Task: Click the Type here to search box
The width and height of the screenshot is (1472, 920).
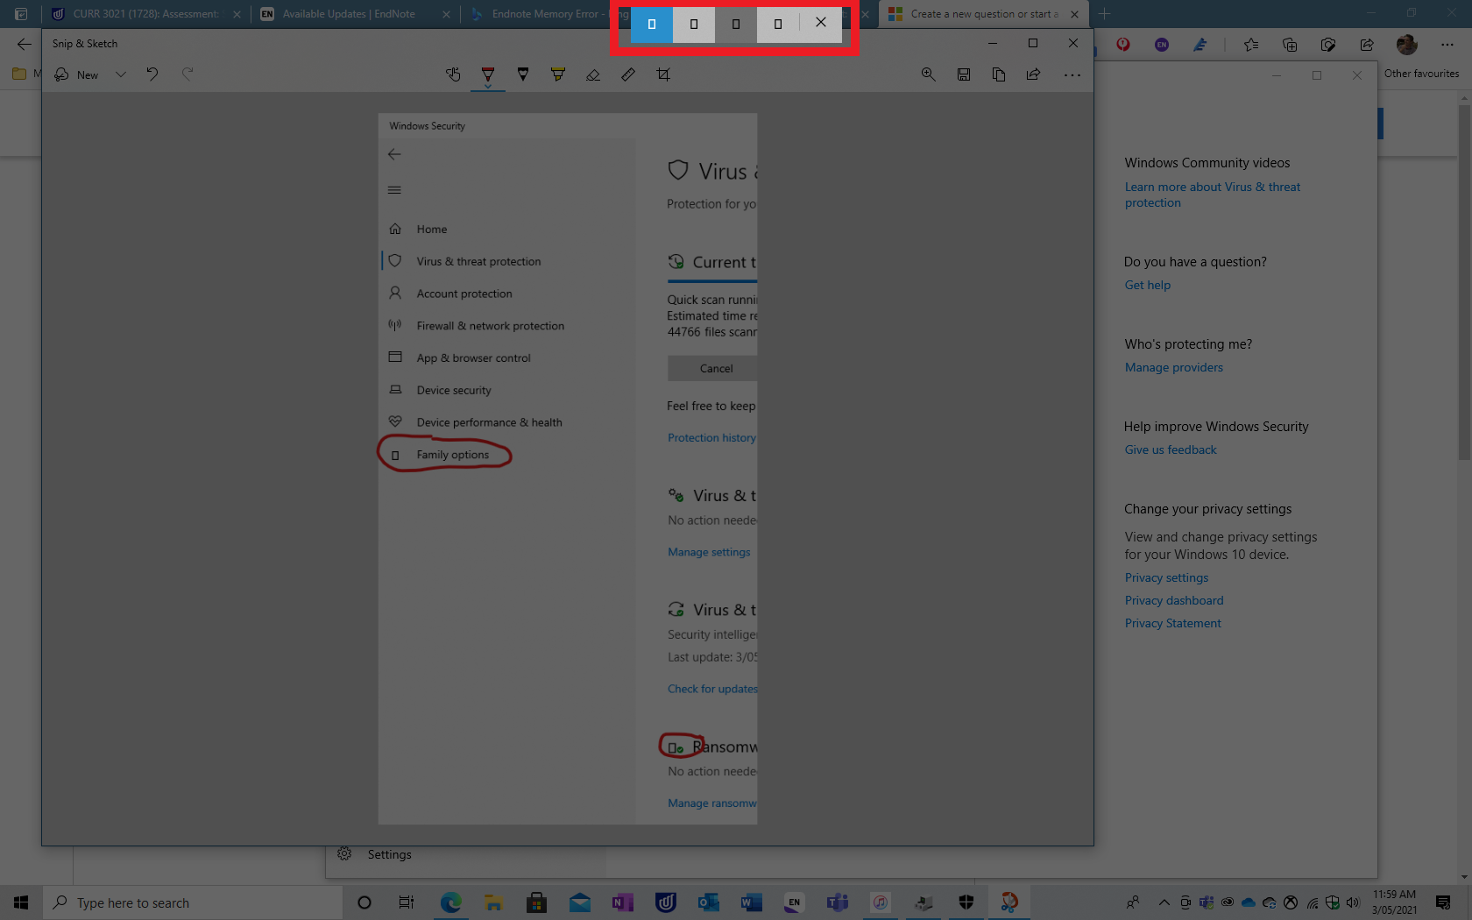Action: (193, 902)
